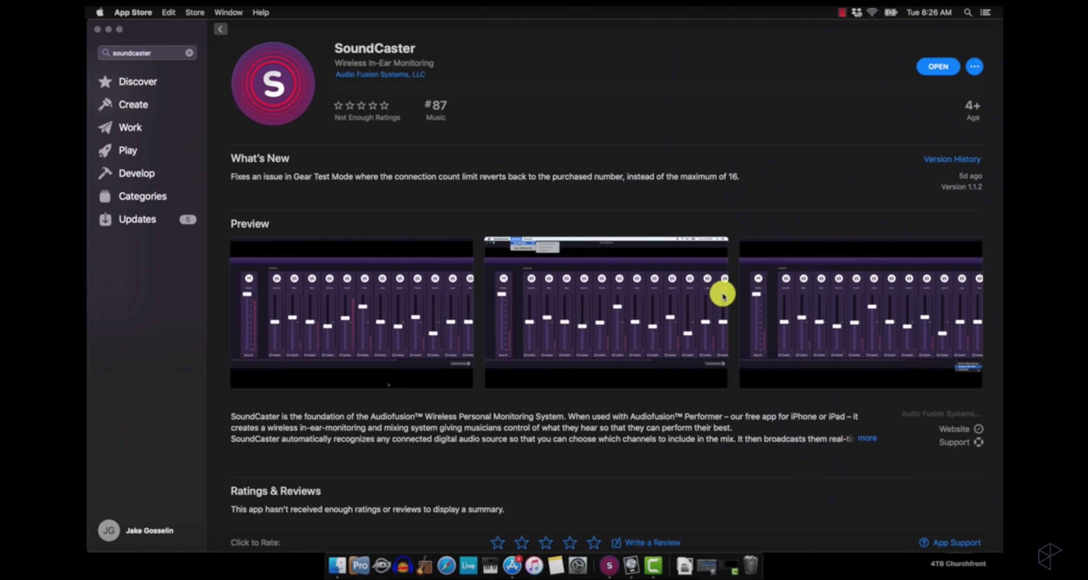
Task: Rate the app three stars
Action: coord(546,543)
